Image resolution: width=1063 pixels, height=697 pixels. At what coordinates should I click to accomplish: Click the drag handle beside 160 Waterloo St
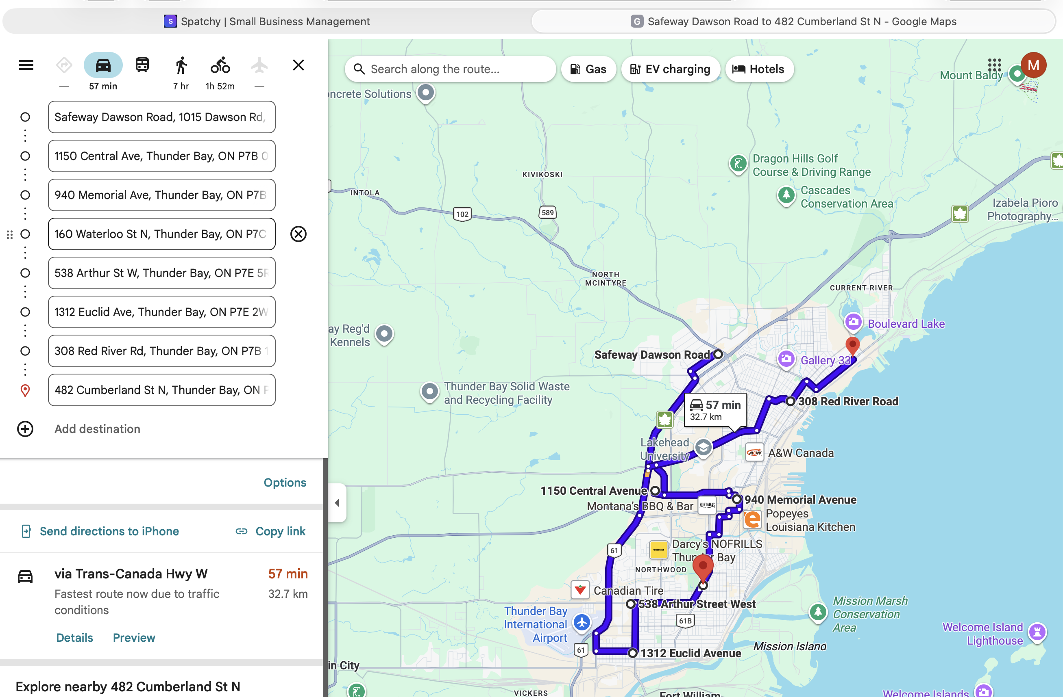click(9, 234)
